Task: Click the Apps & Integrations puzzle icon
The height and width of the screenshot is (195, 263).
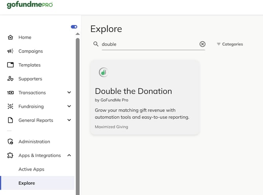Action: coord(11,155)
